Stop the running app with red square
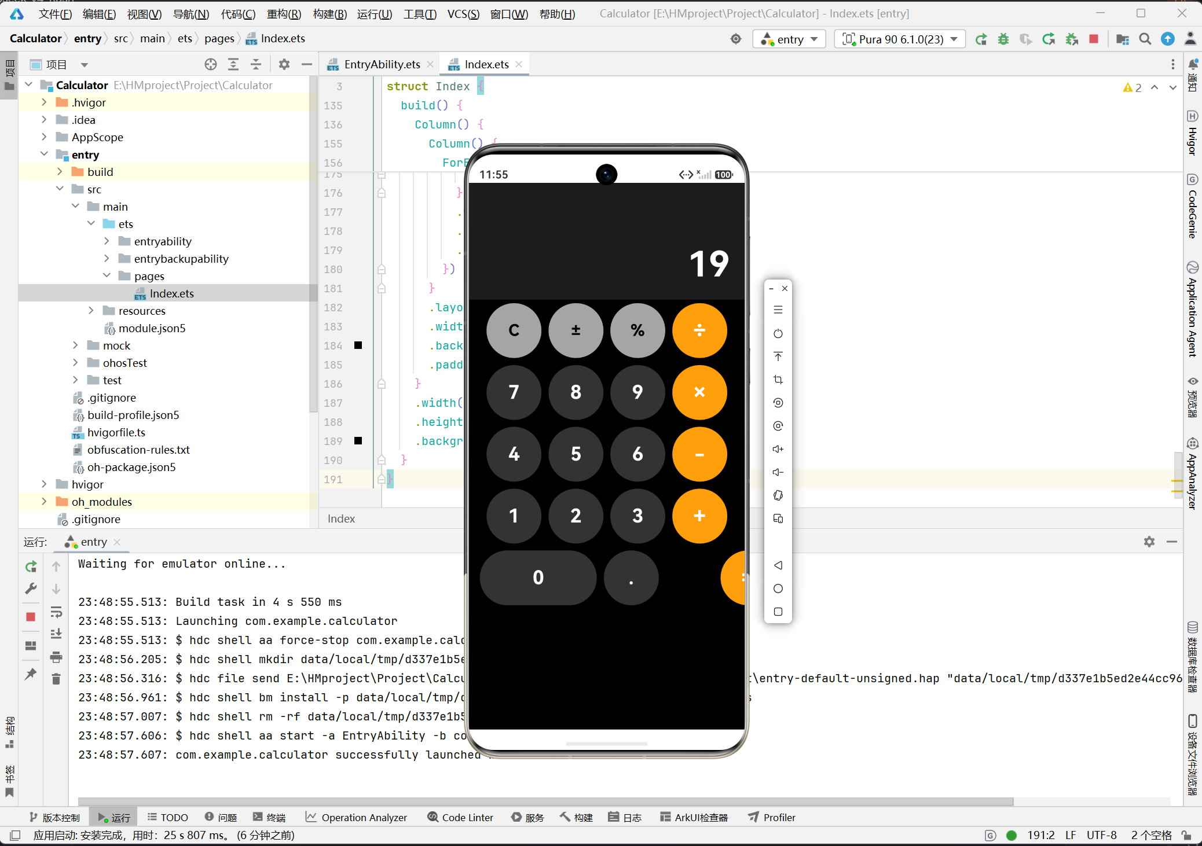The image size is (1202, 846). 1094,39
